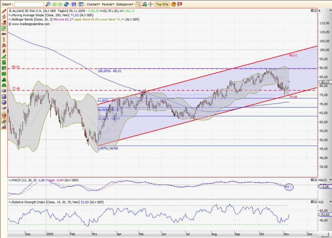
Task: Open the RSI scale dropdown arrow
Action: 330,202
